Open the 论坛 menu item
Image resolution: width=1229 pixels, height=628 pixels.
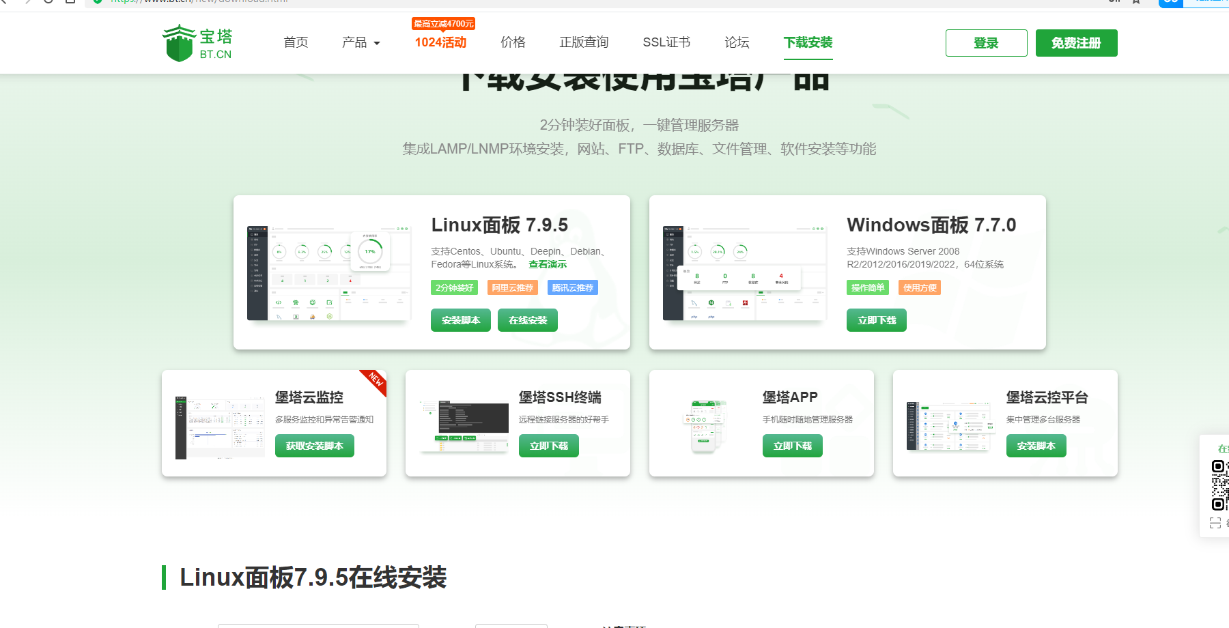737,42
